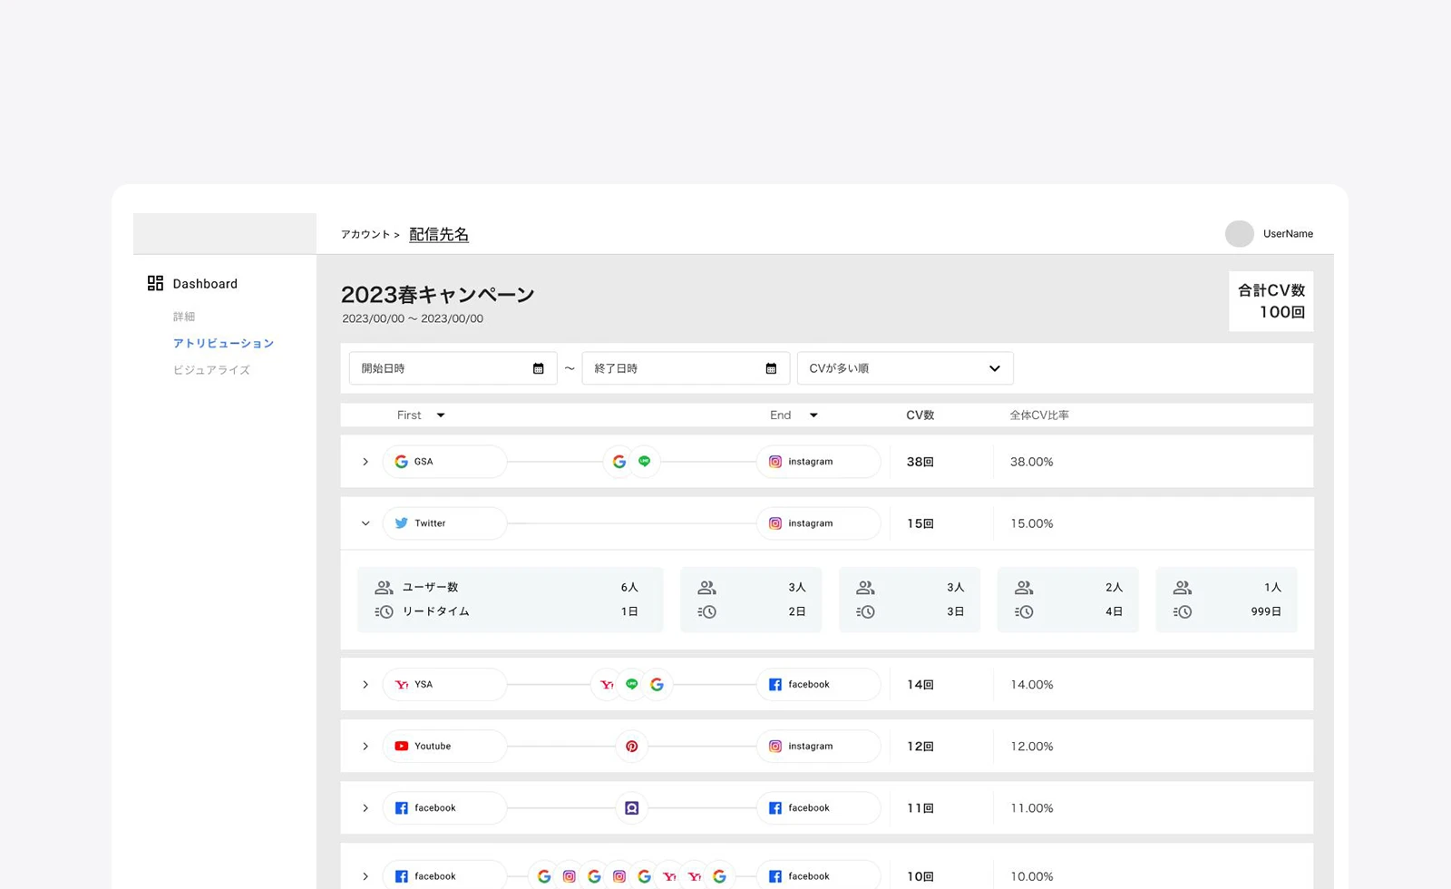Click clock icon in 999日 card
The height and width of the screenshot is (889, 1451).
(x=1183, y=611)
